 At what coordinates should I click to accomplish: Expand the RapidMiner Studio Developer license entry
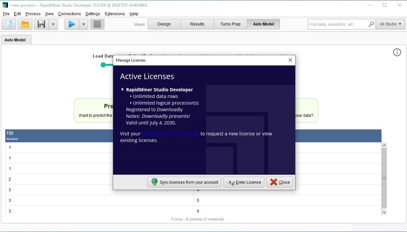click(x=123, y=90)
